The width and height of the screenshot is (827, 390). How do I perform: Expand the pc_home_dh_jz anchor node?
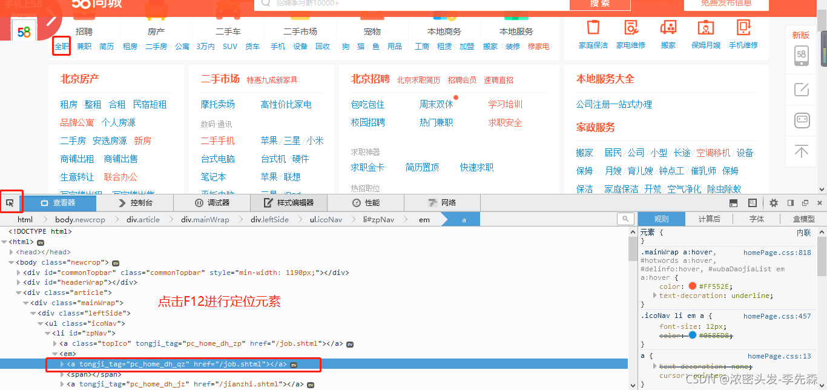(62, 385)
